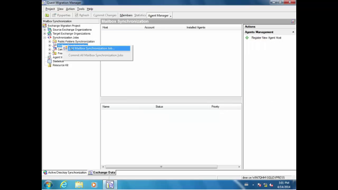The image size is (338, 190).
Task: Click the Public Folders Synchronization folder icon
Action: click(55, 41)
